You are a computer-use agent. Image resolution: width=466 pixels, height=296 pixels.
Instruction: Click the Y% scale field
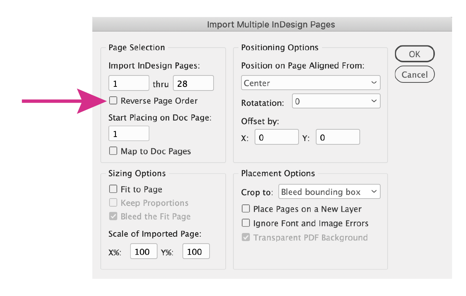click(196, 251)
